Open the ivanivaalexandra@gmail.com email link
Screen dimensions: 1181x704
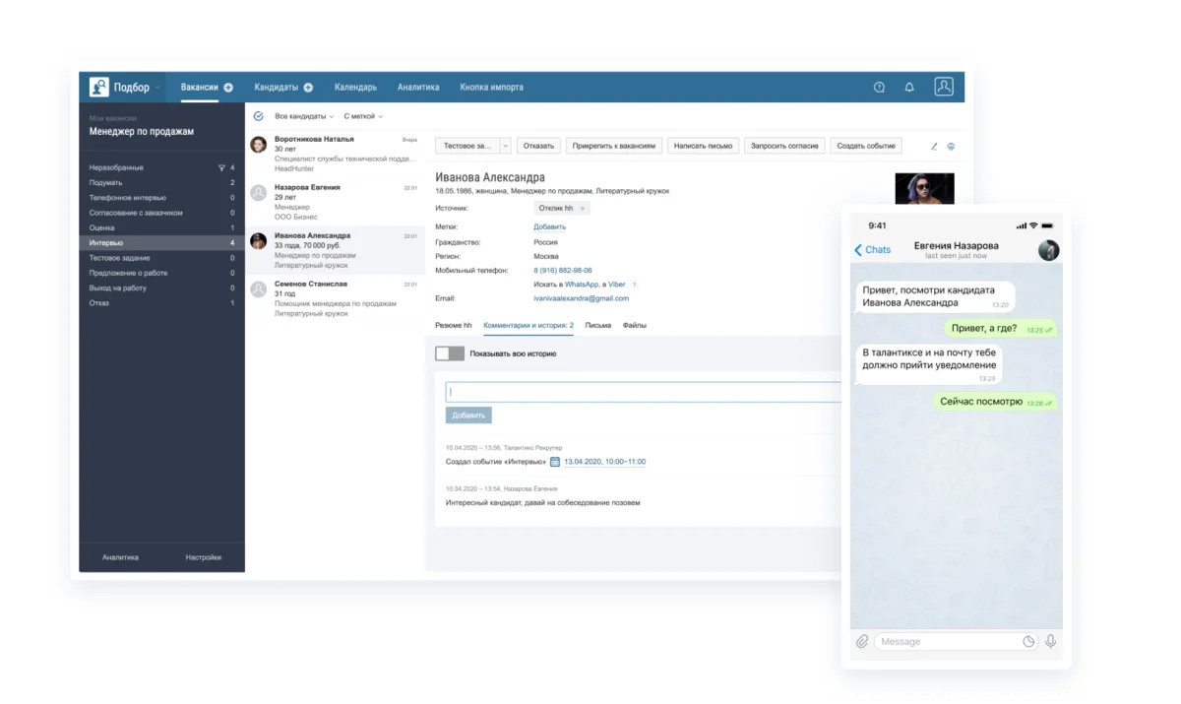click(581, 298)
